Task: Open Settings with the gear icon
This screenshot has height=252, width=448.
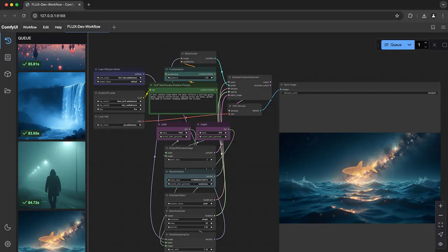Action: point(8,244)
